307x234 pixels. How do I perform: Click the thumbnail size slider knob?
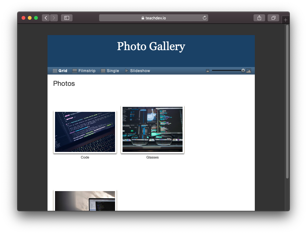pos(243,70)
